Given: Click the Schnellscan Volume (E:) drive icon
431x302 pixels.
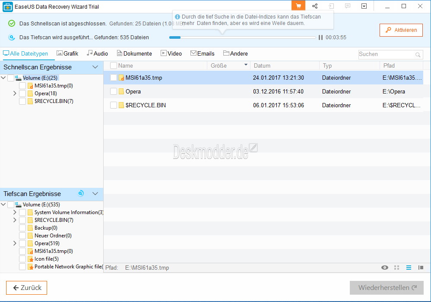Looking at the screenshot, I should [x=19, y=78].
